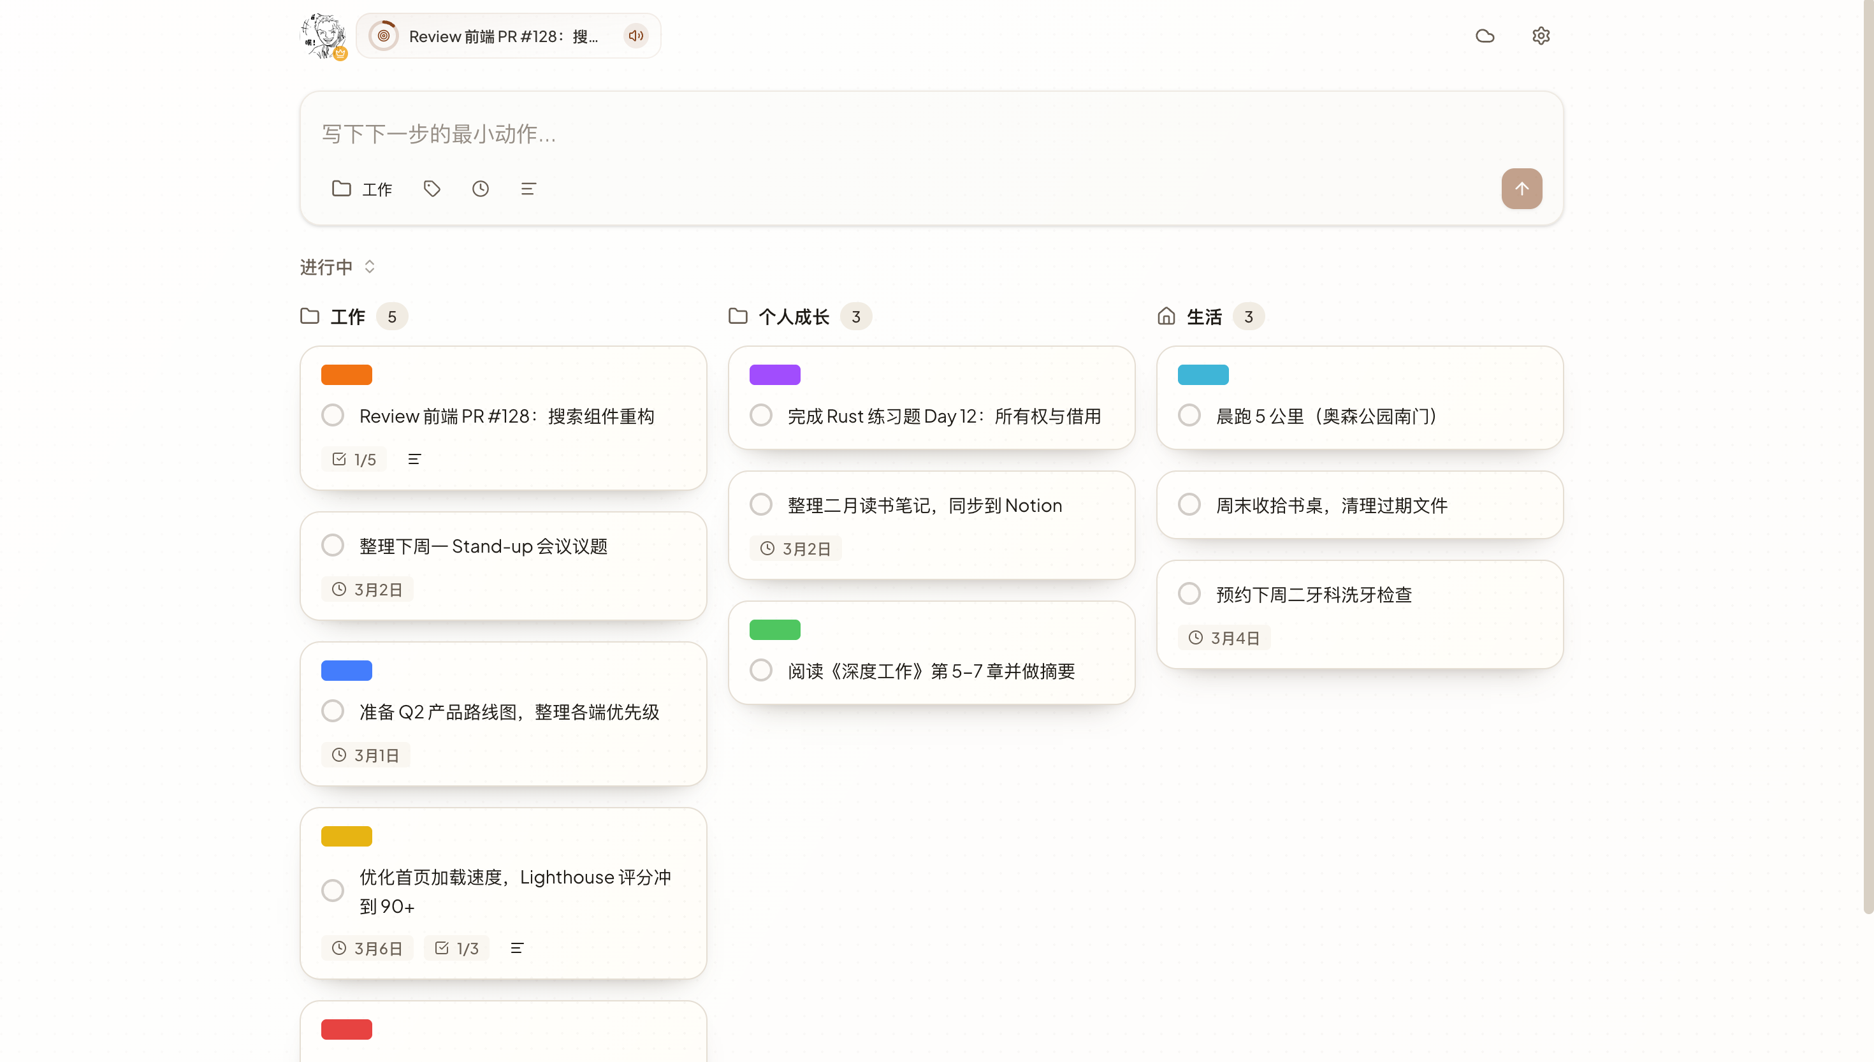Click the 工作 category chip in the quick-add bar
The width and height of the screenshot is (1874, 1062).
pyautogui.click(x=361, y=188)
